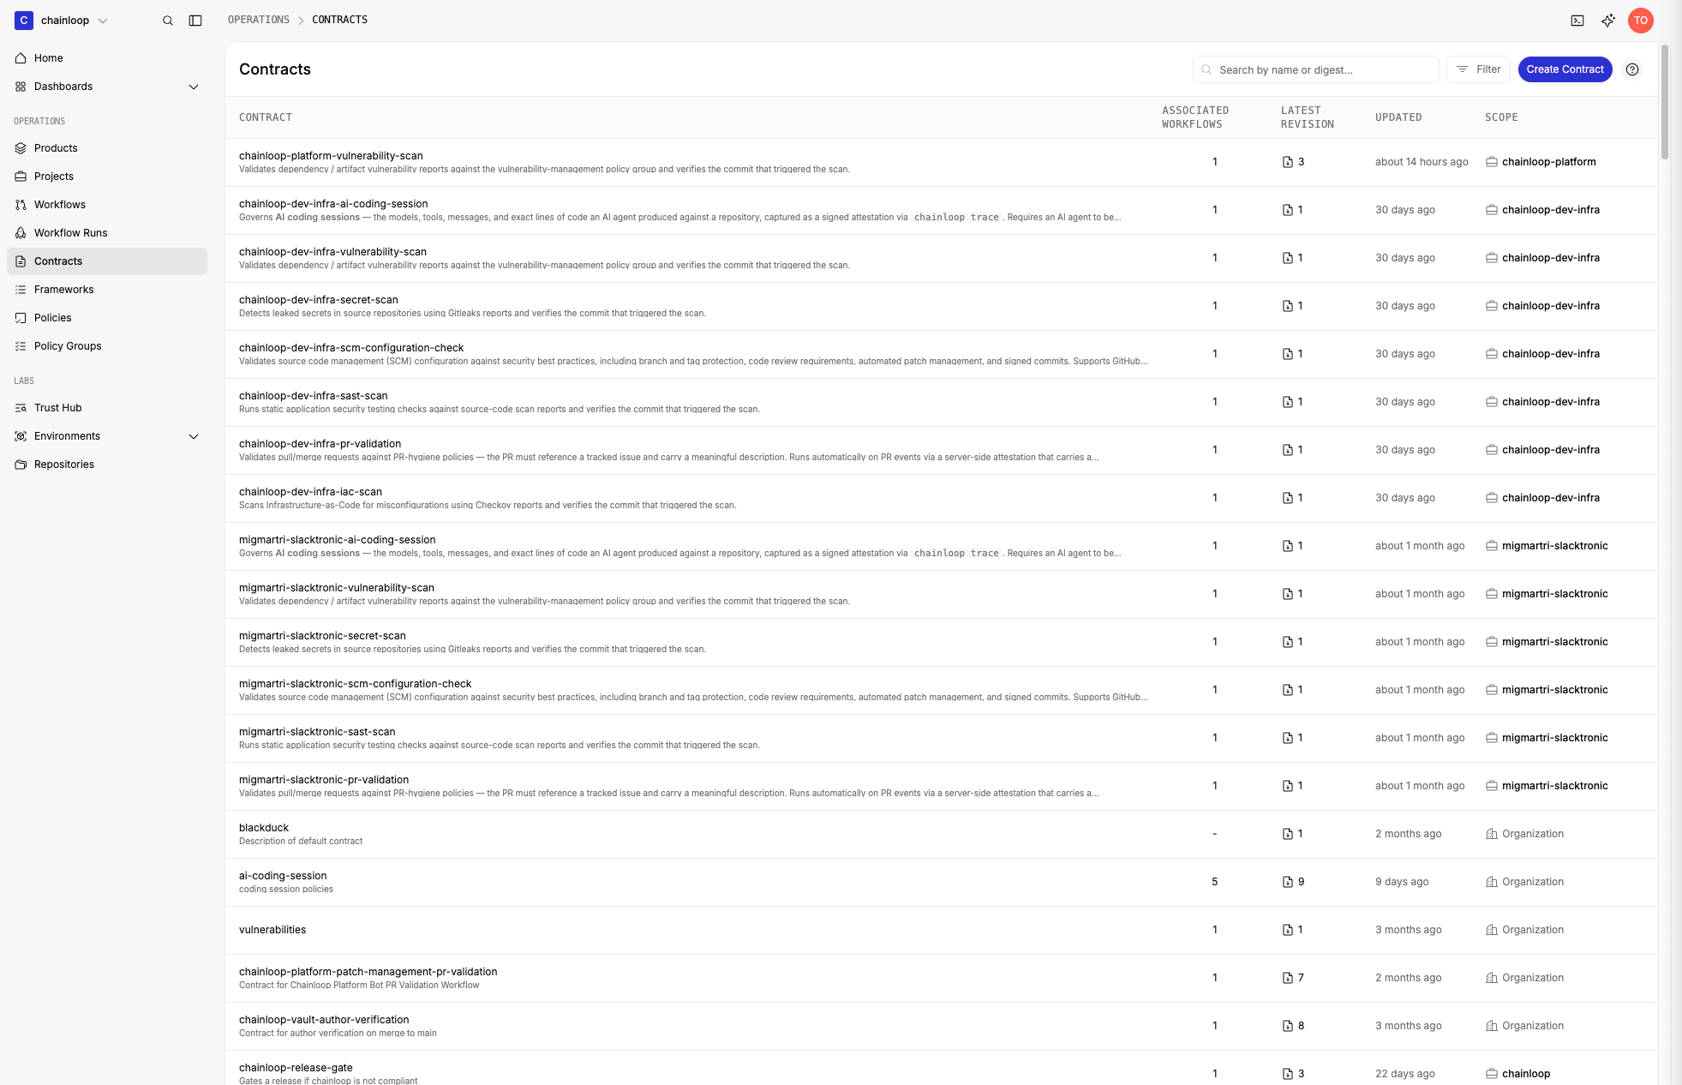
Task: Click the Frameworks list icon
Action: pyautogui.click(x=21, y=290)
